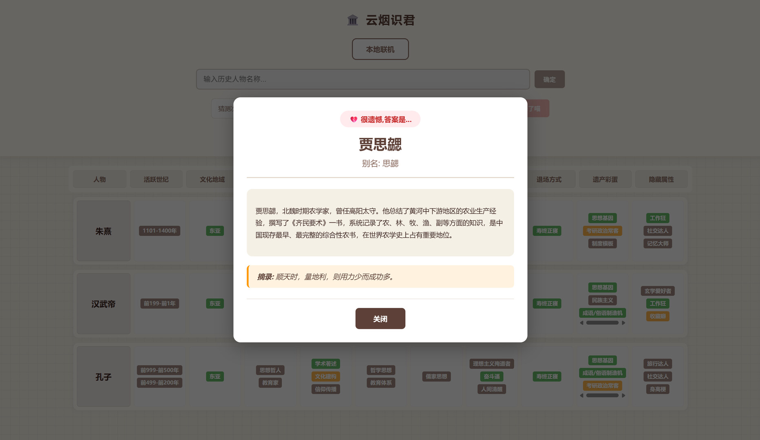Select the 隐藏属性 column header
The height and width of the screenshot is (440, 760).
click(661, 180)
